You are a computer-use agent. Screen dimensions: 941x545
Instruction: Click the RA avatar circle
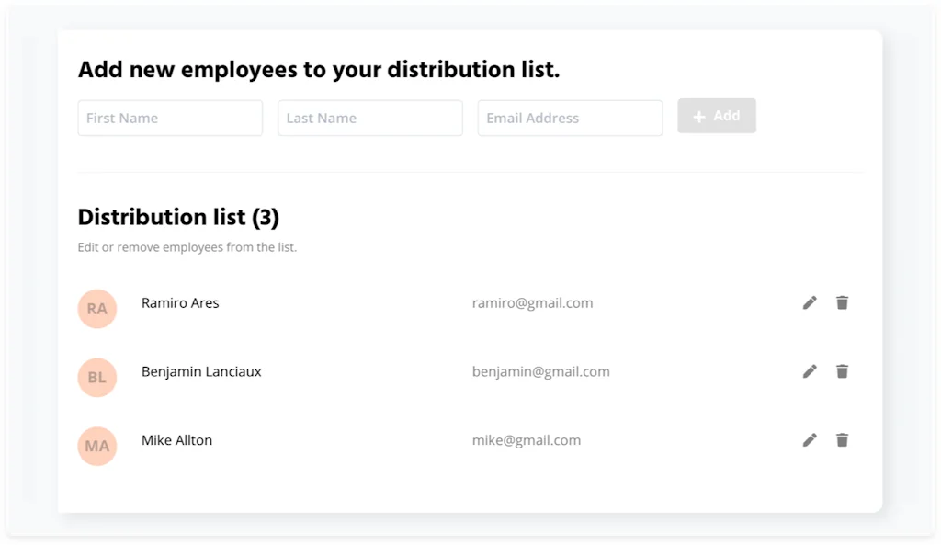tap(97, 309)
